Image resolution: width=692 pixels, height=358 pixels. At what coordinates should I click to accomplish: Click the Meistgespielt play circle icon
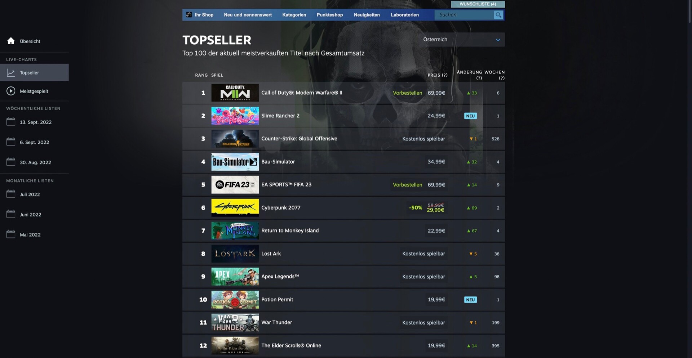(x=11, y=91)
